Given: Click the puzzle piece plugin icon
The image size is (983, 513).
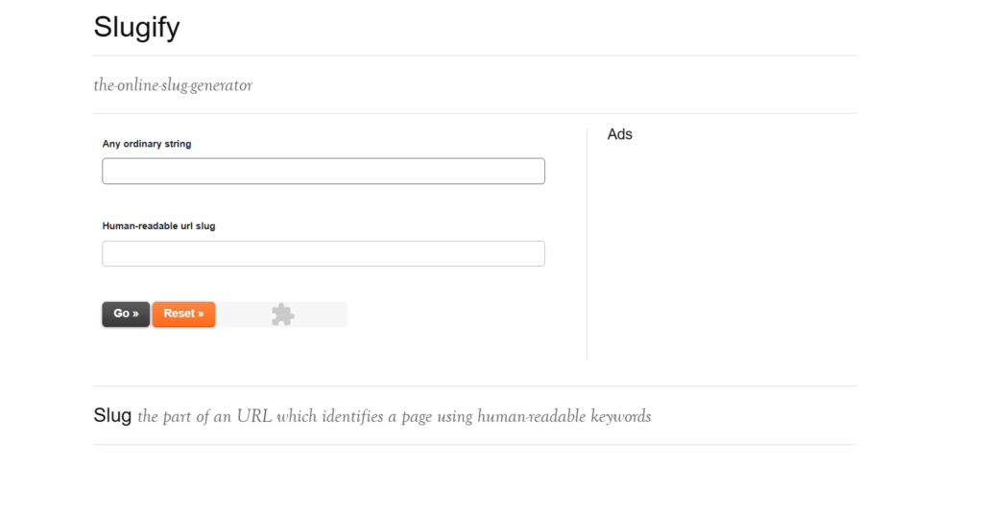Looking at the screenshot, I should [x=283, y=315].
